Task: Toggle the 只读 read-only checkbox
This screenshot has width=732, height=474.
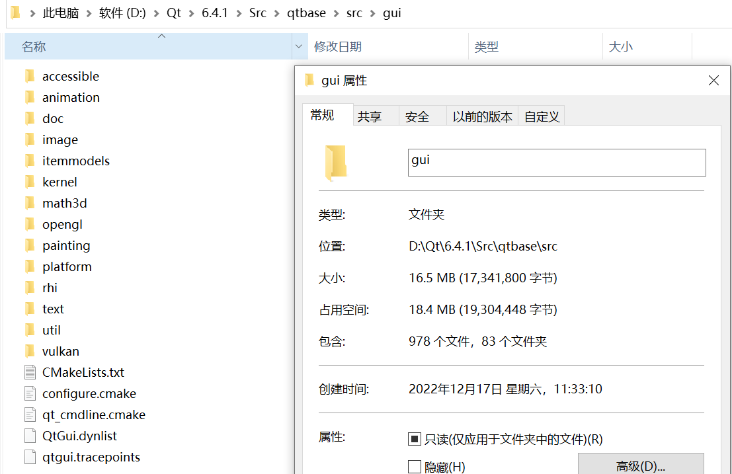Action: pyautogui.click(x=415, y=440)
